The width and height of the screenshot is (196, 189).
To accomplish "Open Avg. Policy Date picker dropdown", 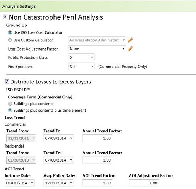I will [x=58, y=183].
